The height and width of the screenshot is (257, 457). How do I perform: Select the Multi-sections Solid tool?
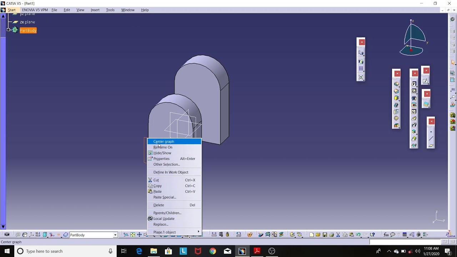414,138
